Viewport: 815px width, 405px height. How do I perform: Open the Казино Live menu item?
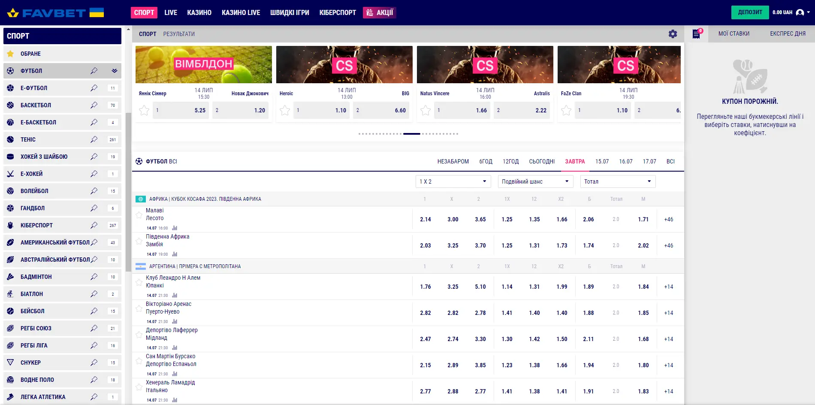pos(241,12)
